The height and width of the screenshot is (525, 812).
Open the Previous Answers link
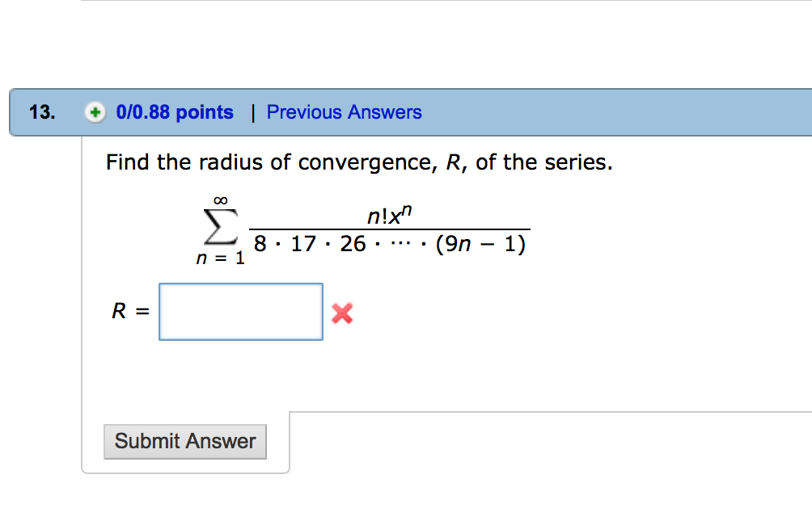[344, 112]
